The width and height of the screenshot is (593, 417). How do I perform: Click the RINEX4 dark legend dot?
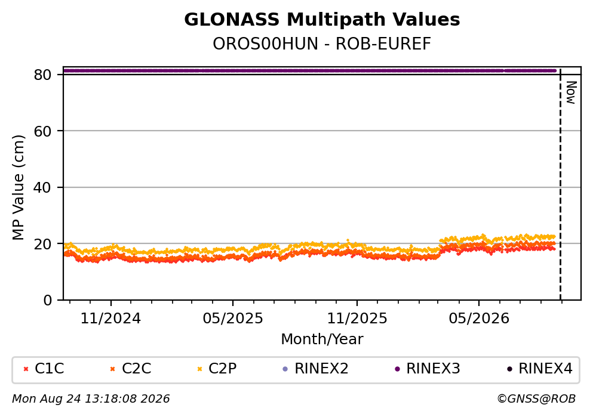coord(509,369)
